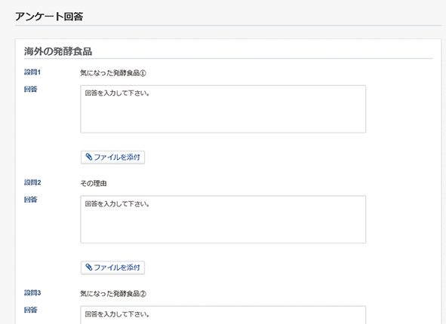The width and height of the screenshot is (446, 324).
Task: Click question text その理由
Action: (94, 183)
